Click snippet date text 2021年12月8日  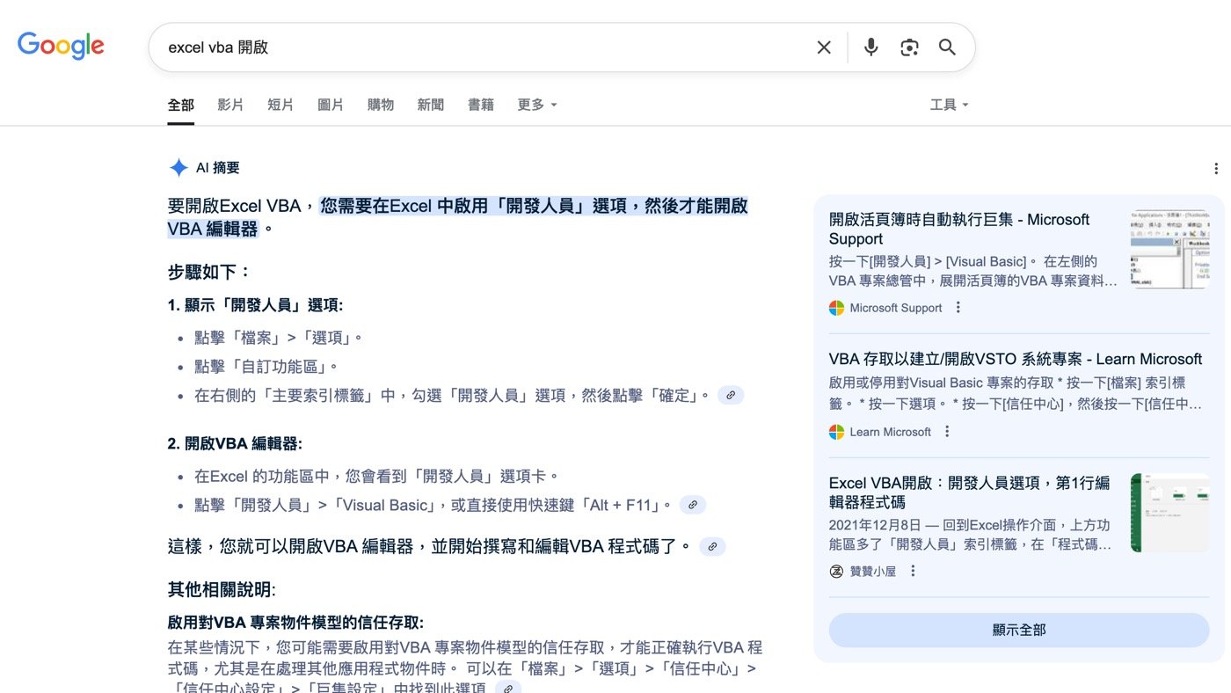pyautogui.click(x=873, y=525)
